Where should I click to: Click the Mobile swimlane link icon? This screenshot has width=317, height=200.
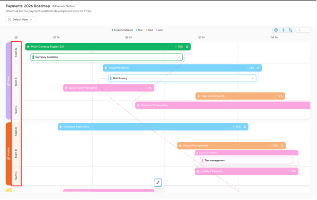pos(9,159)
